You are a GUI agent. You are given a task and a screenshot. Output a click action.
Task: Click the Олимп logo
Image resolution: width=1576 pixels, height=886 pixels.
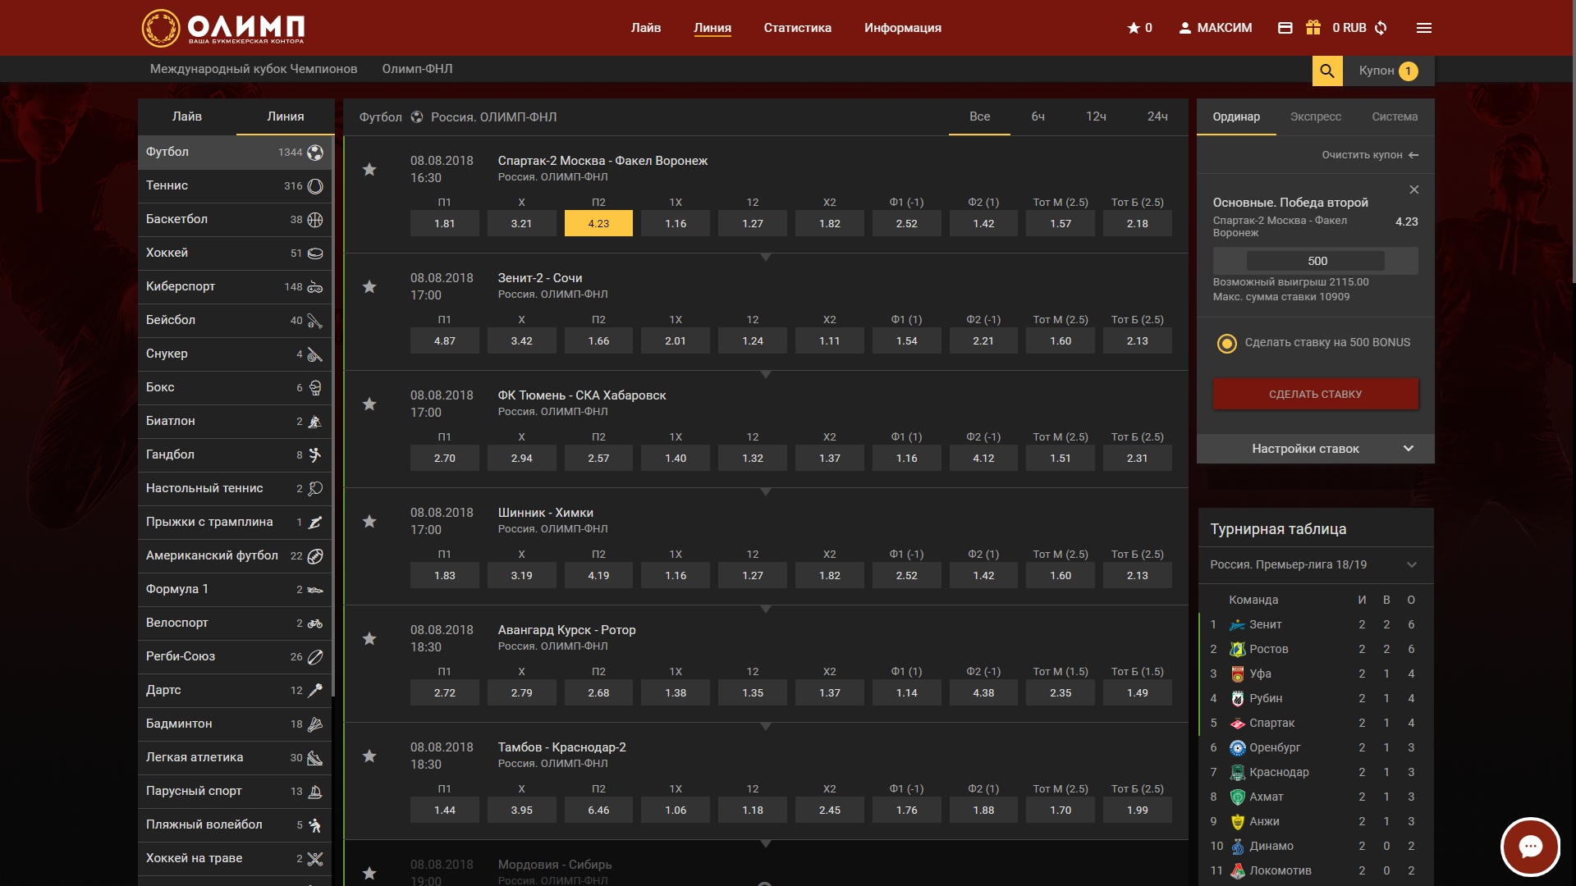tap(223, 28)
